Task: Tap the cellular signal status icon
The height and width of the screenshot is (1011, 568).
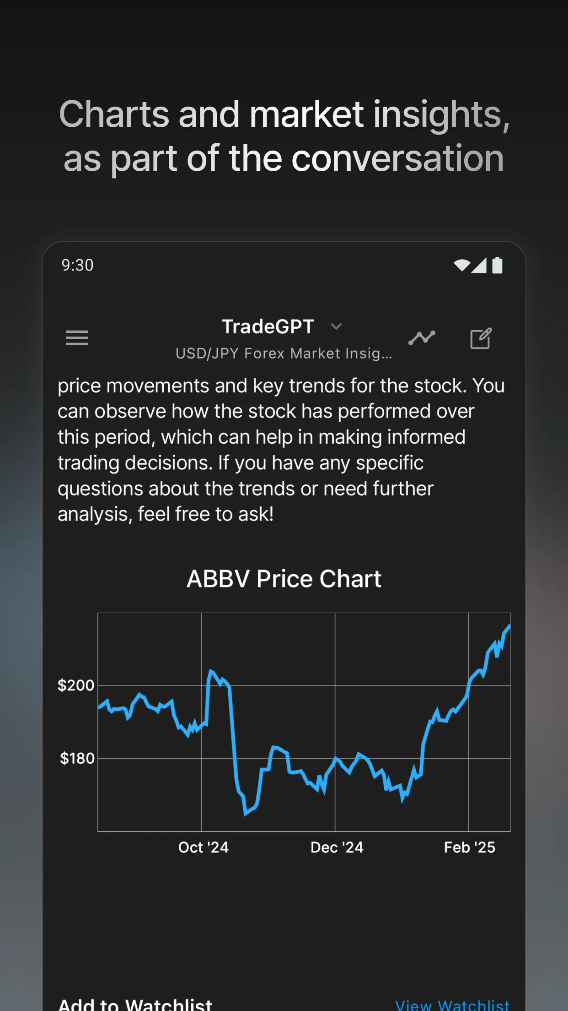Action: [479, 265]
